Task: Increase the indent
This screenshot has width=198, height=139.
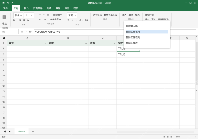Action: coord(44,19)
